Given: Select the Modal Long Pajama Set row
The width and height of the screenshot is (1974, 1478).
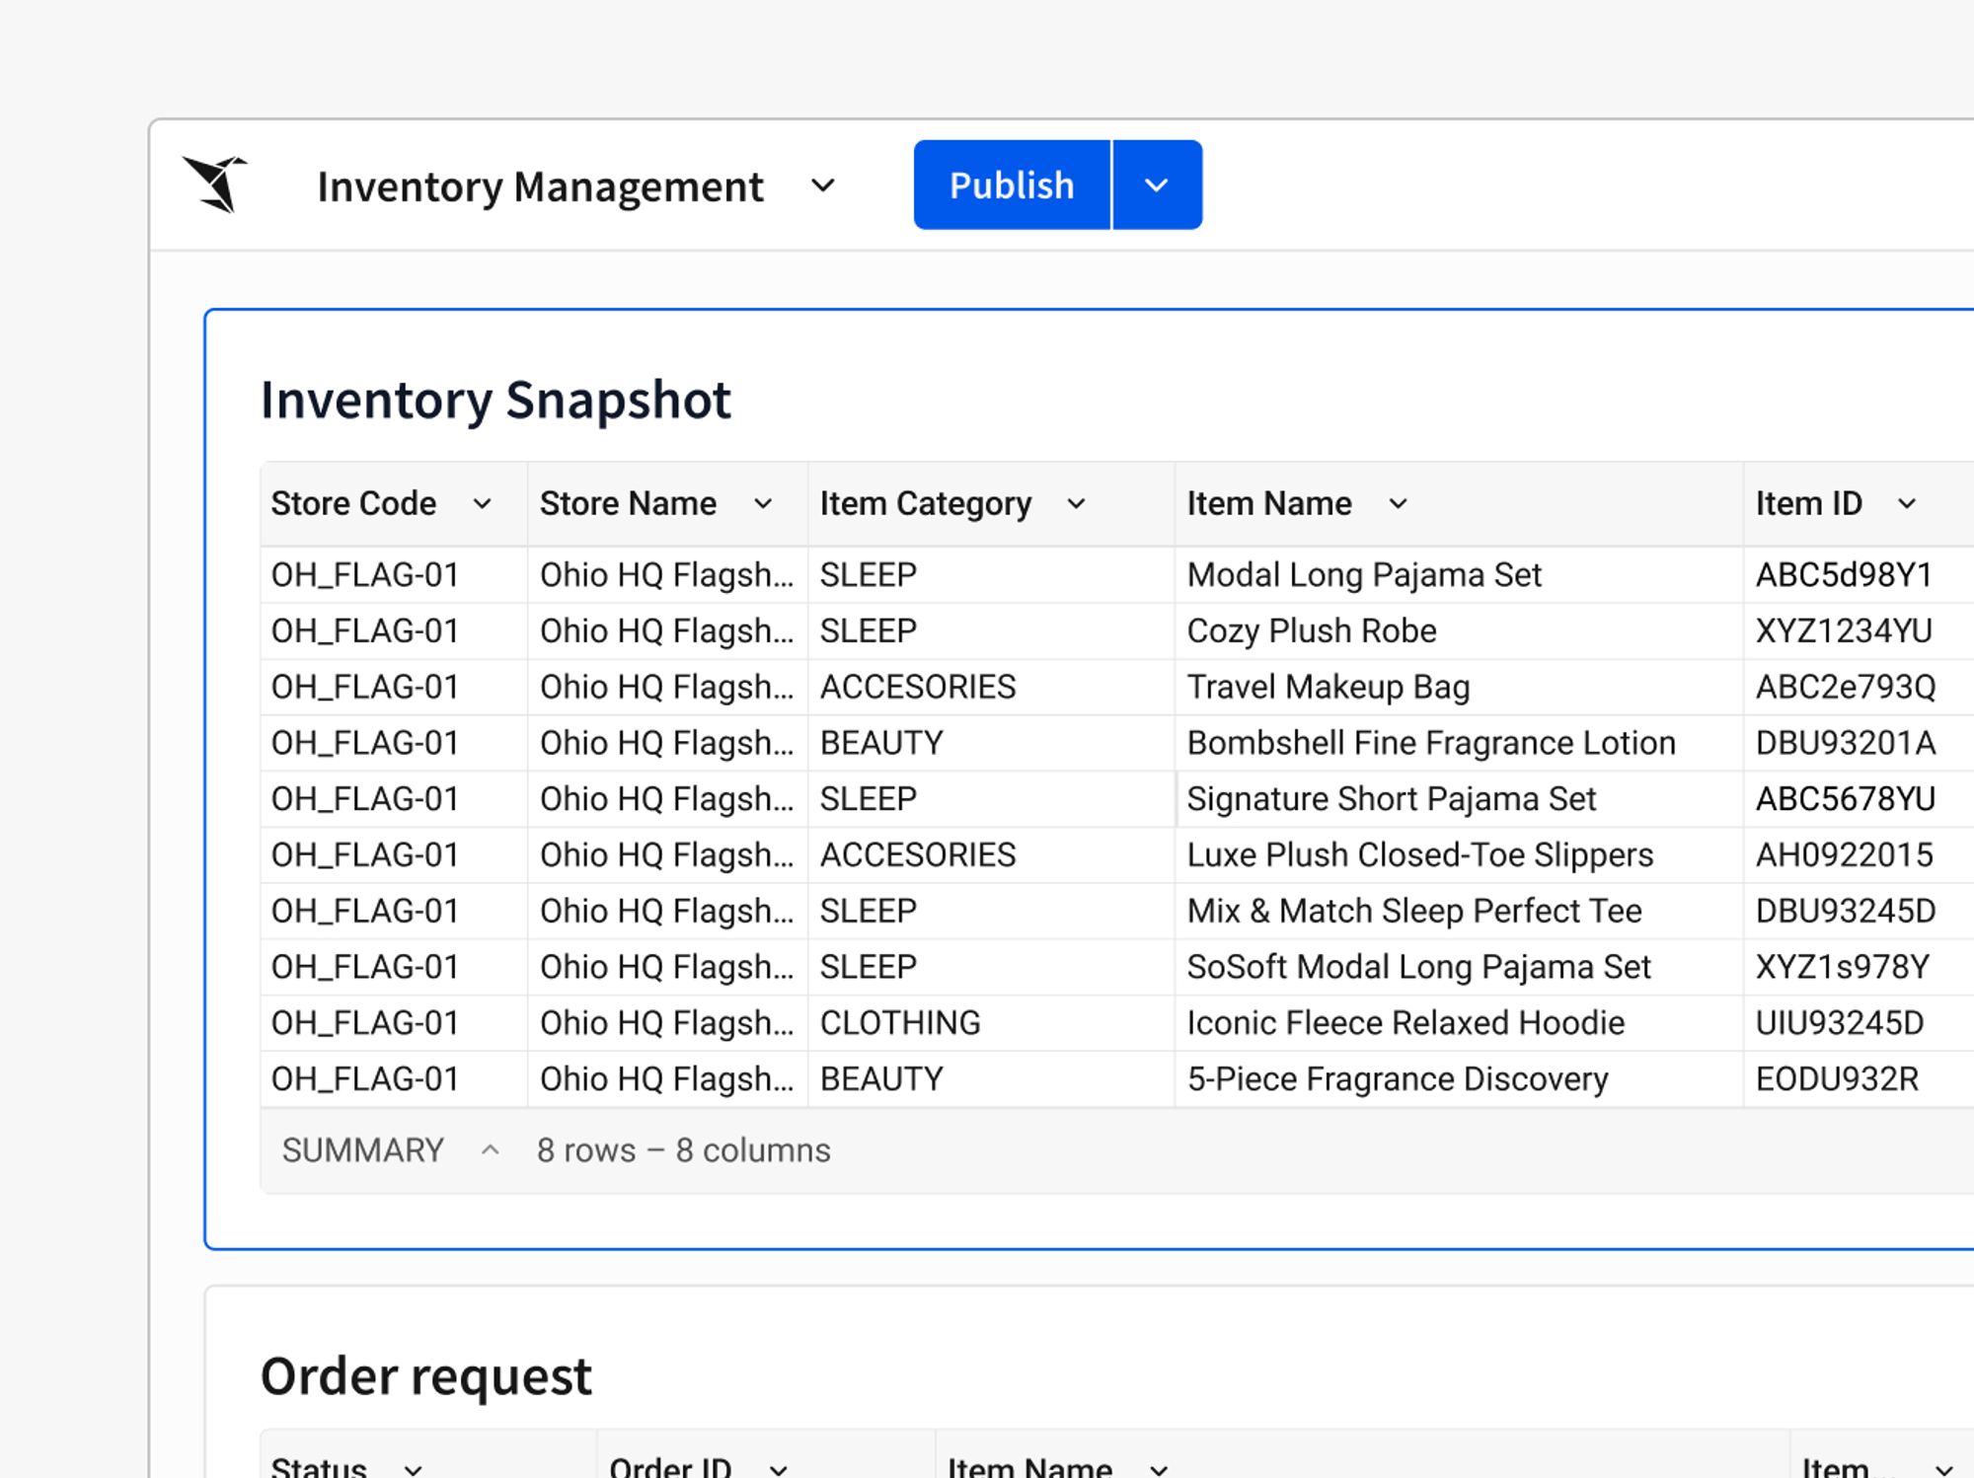Looking at the screenshot, I should point(1117,575).
